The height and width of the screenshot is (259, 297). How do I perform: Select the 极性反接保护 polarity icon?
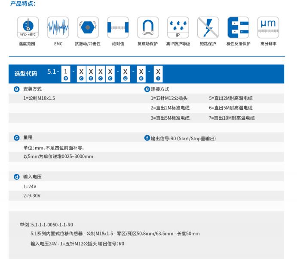[x=238, y=27]
